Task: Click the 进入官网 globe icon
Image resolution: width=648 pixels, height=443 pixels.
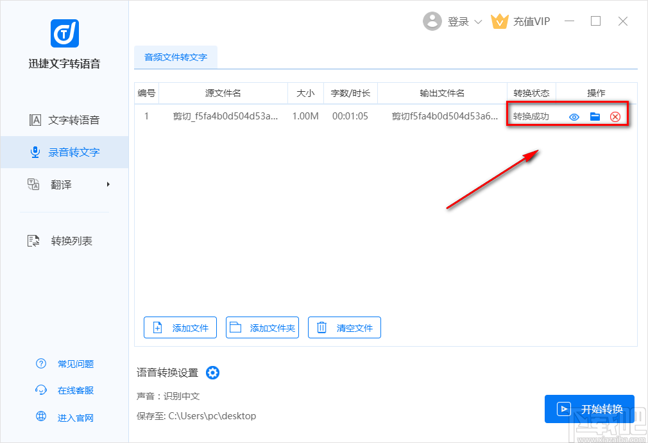Action: click(40, 417)
